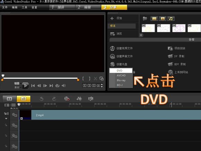Click the Play button in preview
The width and height of the screenshot is (201, 151).
pyautogui.click(x=25, y=85)
